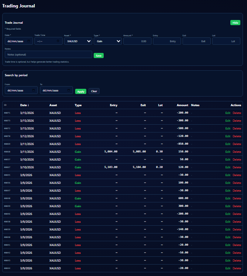The width and height of the screenshot is (247, 276).
Task: Open calendar picker in To date field
Action: pyautogui.click(x=69, y=90)
